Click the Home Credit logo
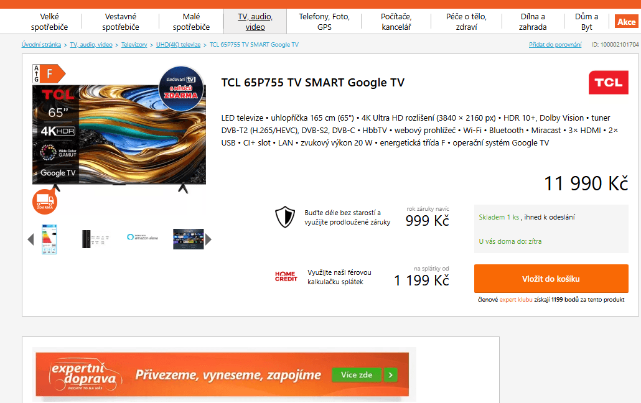 tap(286, 277)
